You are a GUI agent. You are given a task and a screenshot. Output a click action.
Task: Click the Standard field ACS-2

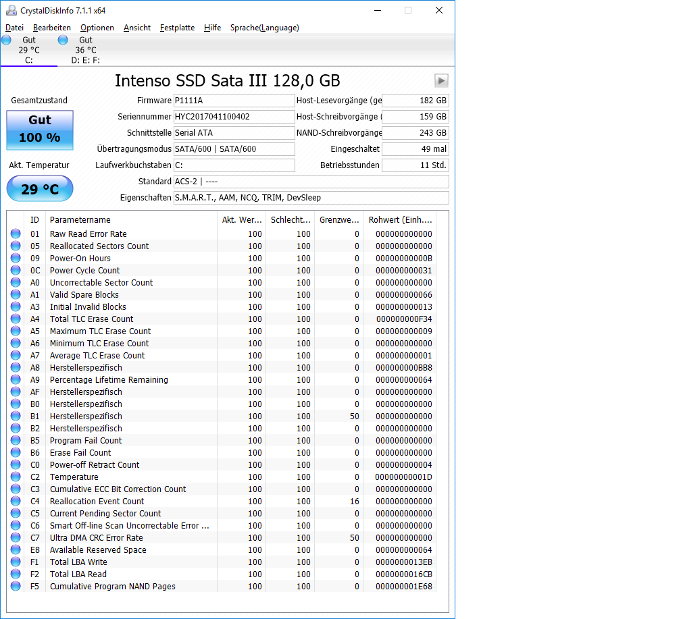click(311, 182)
